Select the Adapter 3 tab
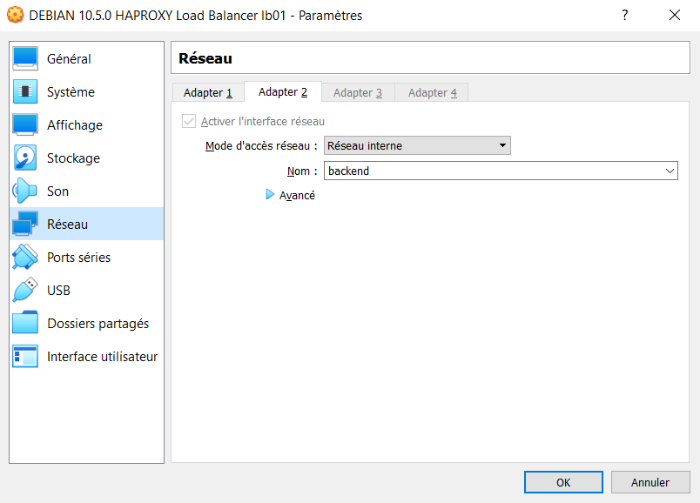 [x=358, y=91]
